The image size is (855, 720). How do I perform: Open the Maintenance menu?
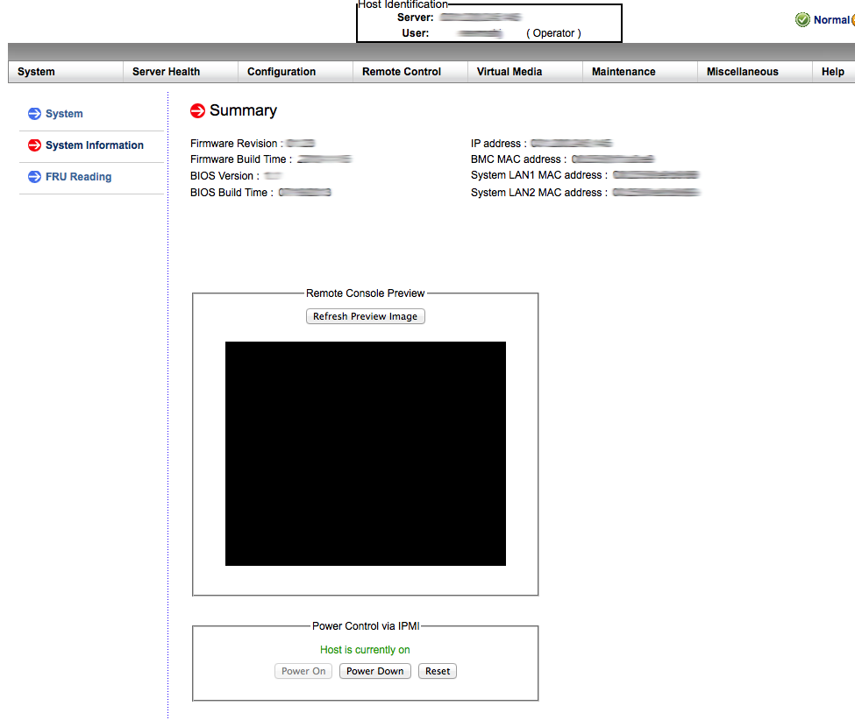pyautogui.click(x=623, y=72)
